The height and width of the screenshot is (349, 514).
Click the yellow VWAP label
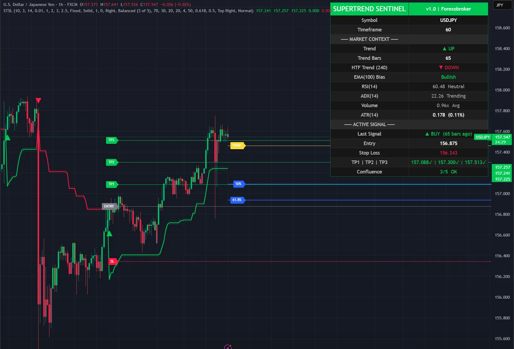click(237, 145)
